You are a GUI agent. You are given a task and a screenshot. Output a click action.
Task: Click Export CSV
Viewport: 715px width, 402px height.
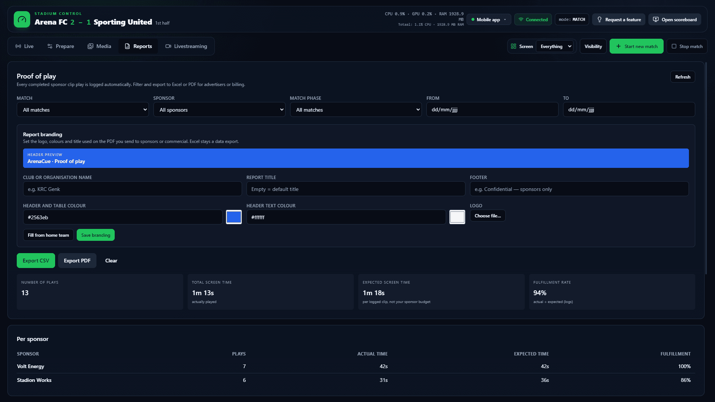coord(36,261)
